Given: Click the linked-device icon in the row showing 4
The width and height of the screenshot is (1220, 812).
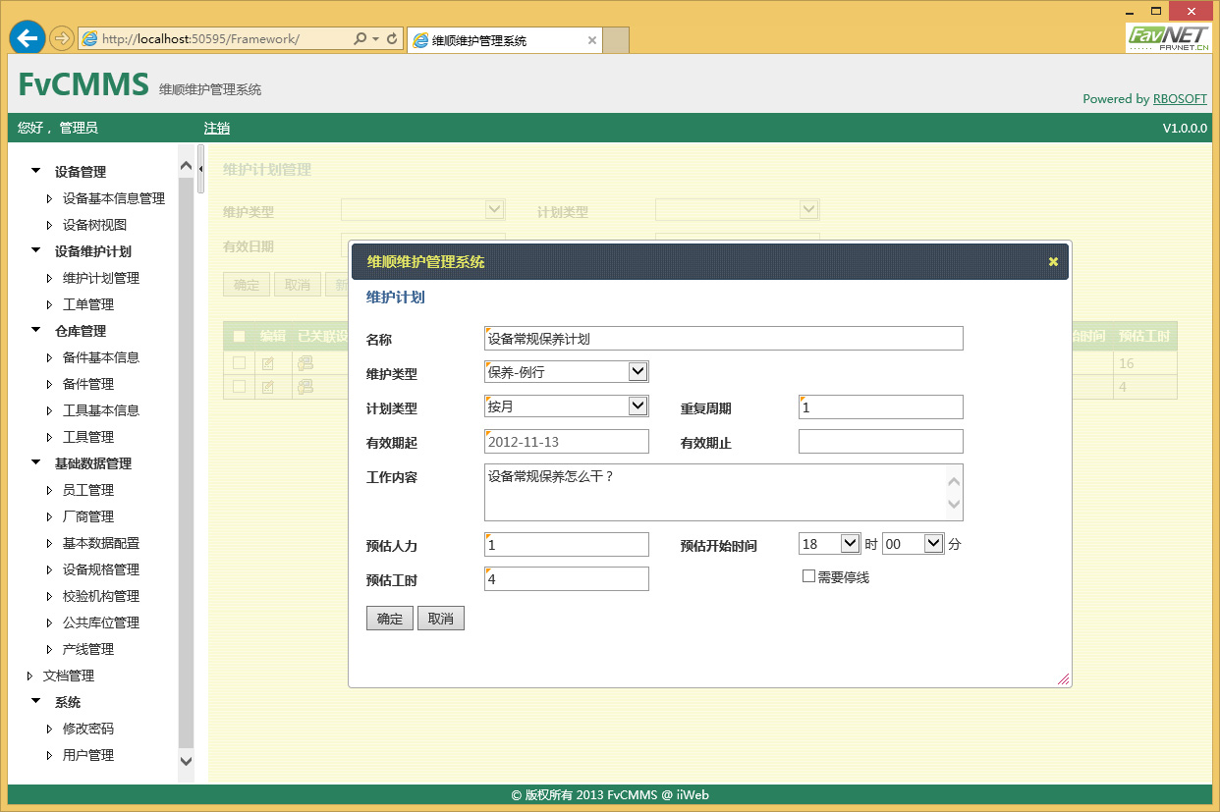Looking at the screenshot, I should click(x=305, y=387).
